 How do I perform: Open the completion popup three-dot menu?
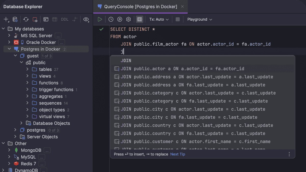pyautogui.click(x=289, y=154)
